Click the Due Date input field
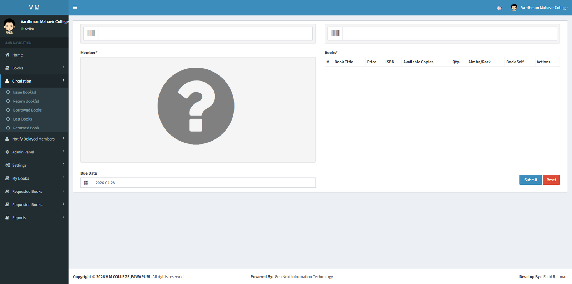The height and width of the screenshot is (284, 572). click(x=203, y=183)
